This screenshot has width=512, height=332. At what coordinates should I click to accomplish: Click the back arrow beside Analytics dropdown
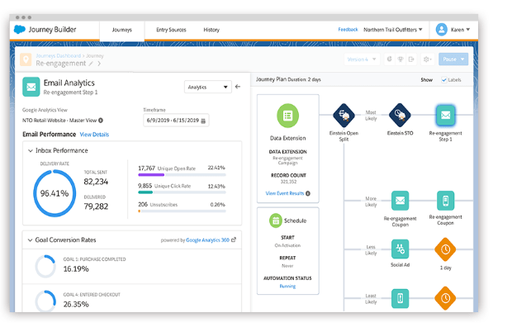click(238, 87)
